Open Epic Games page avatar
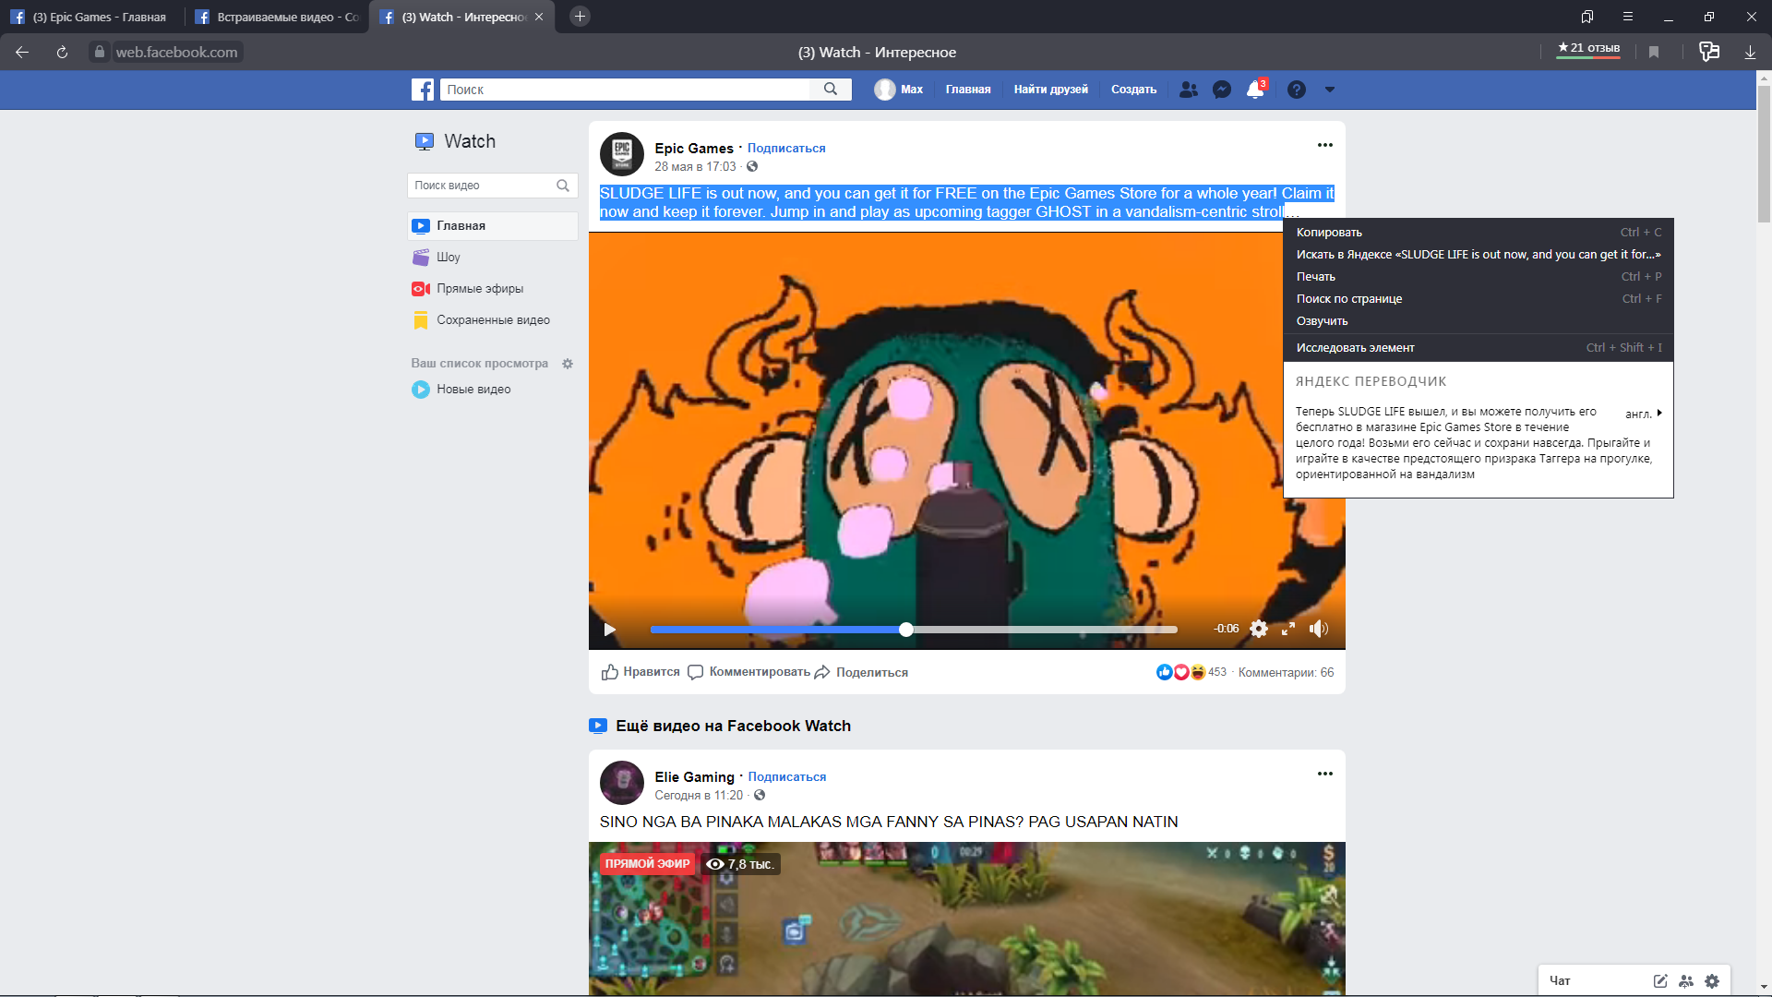 point(622,154)
